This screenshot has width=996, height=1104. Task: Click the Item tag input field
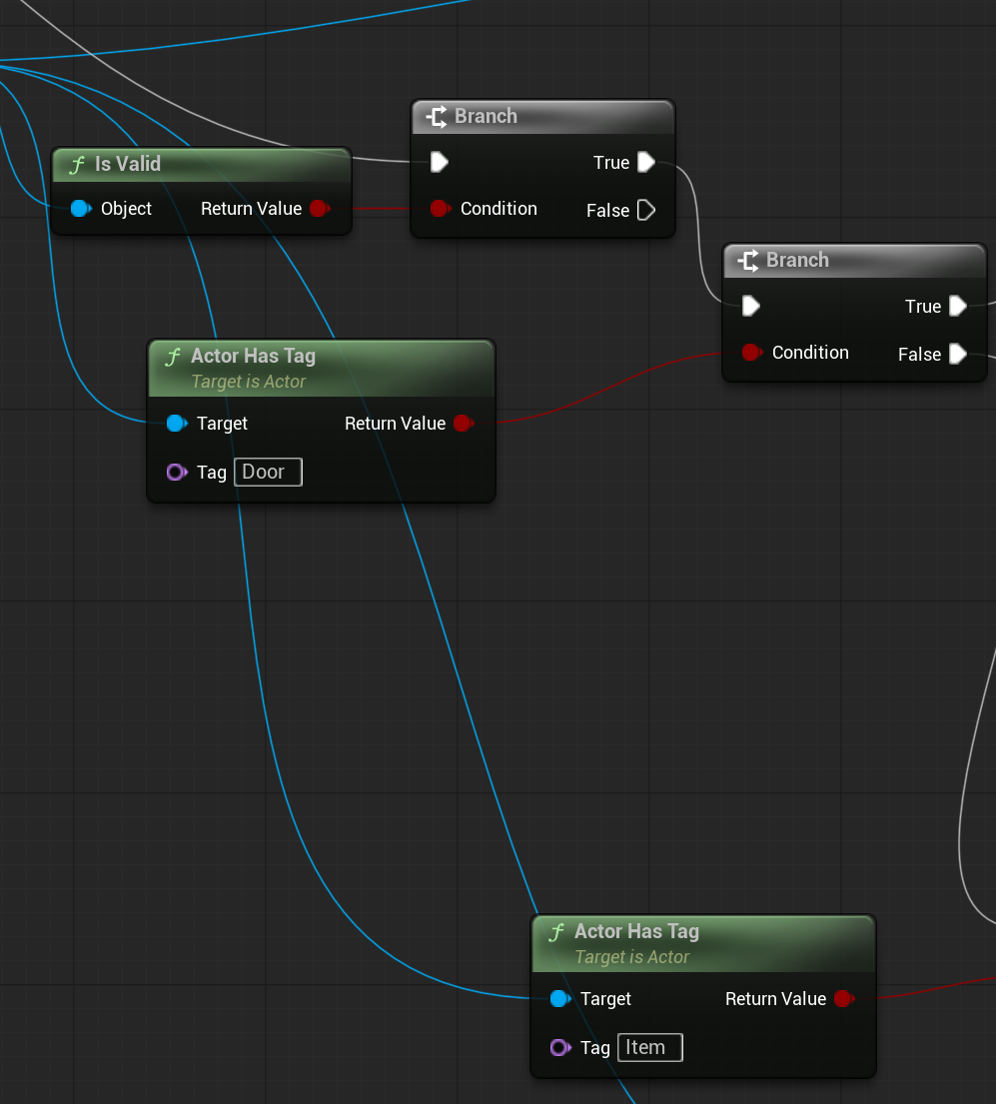649,1047
